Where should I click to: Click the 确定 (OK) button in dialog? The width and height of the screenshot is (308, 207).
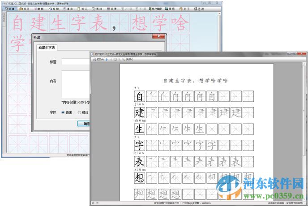coord(84,124)
